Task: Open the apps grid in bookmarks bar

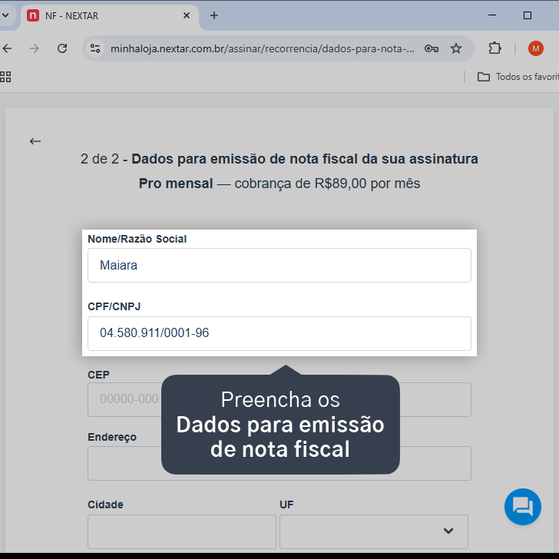Action: [x=5, y=77]
